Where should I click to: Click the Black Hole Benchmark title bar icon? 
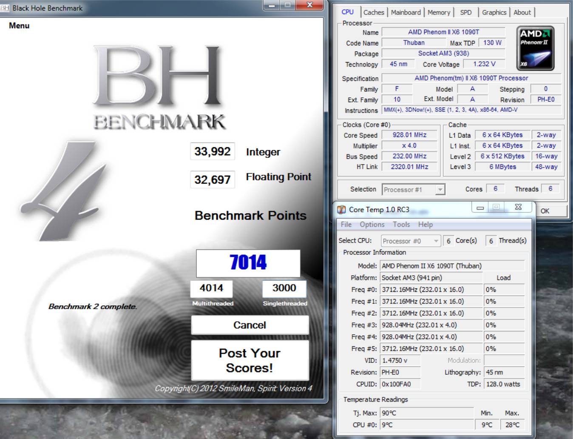coord(5,8)
